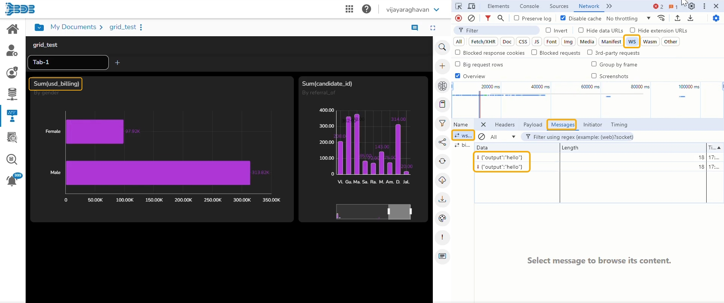Open the All message type dropdown
The image size is (724, 303).
503,137
